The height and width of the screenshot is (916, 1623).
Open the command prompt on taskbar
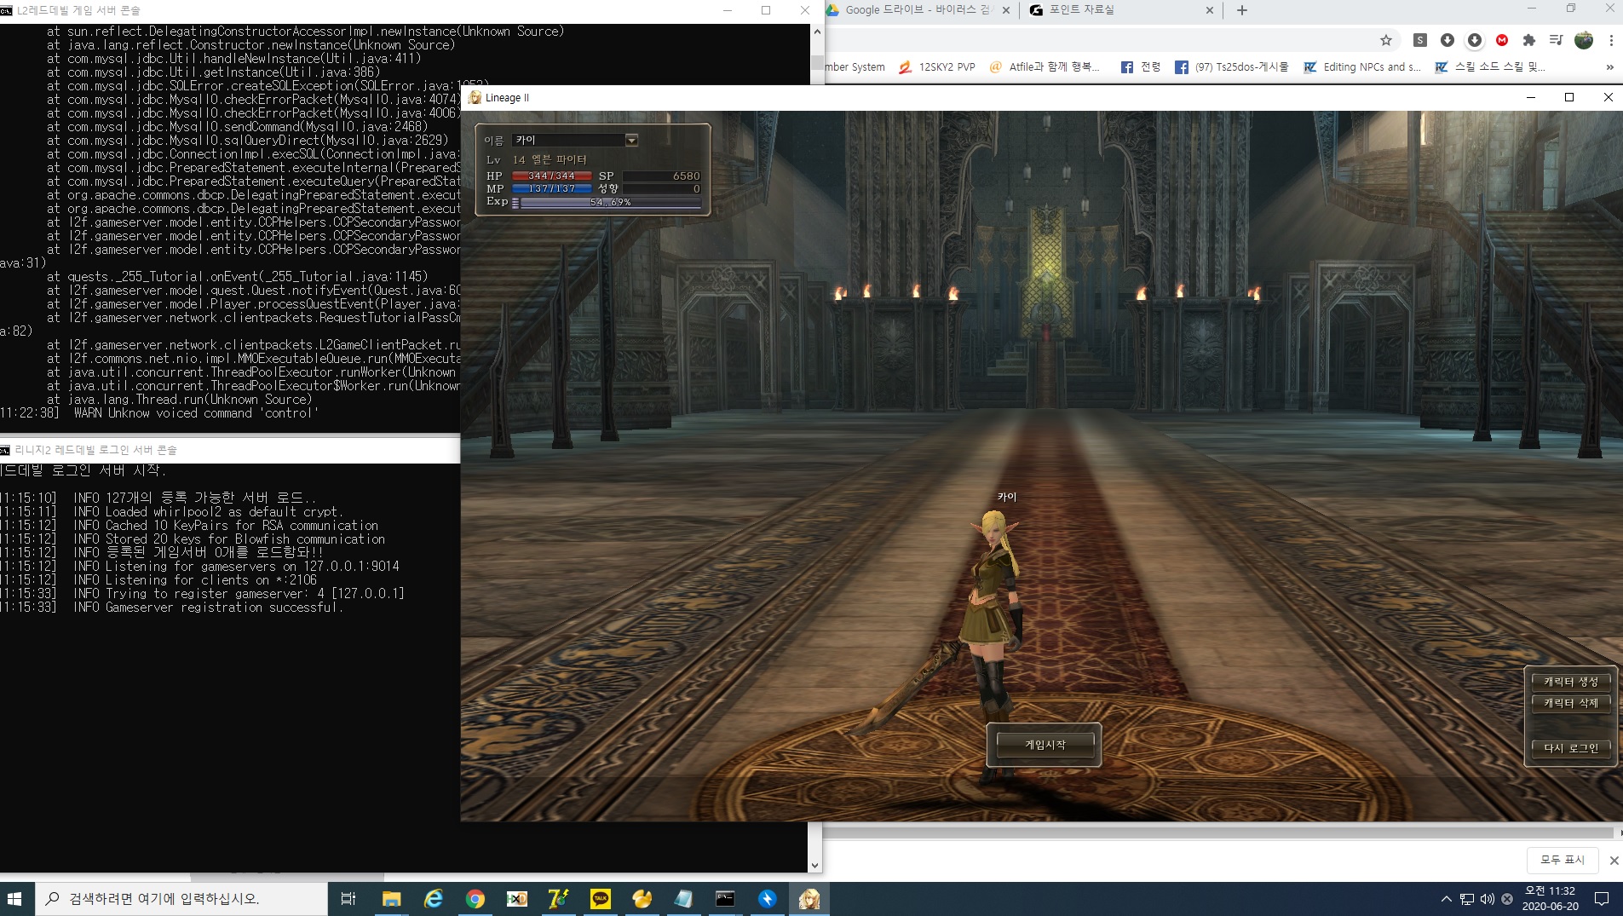point(726,898)
